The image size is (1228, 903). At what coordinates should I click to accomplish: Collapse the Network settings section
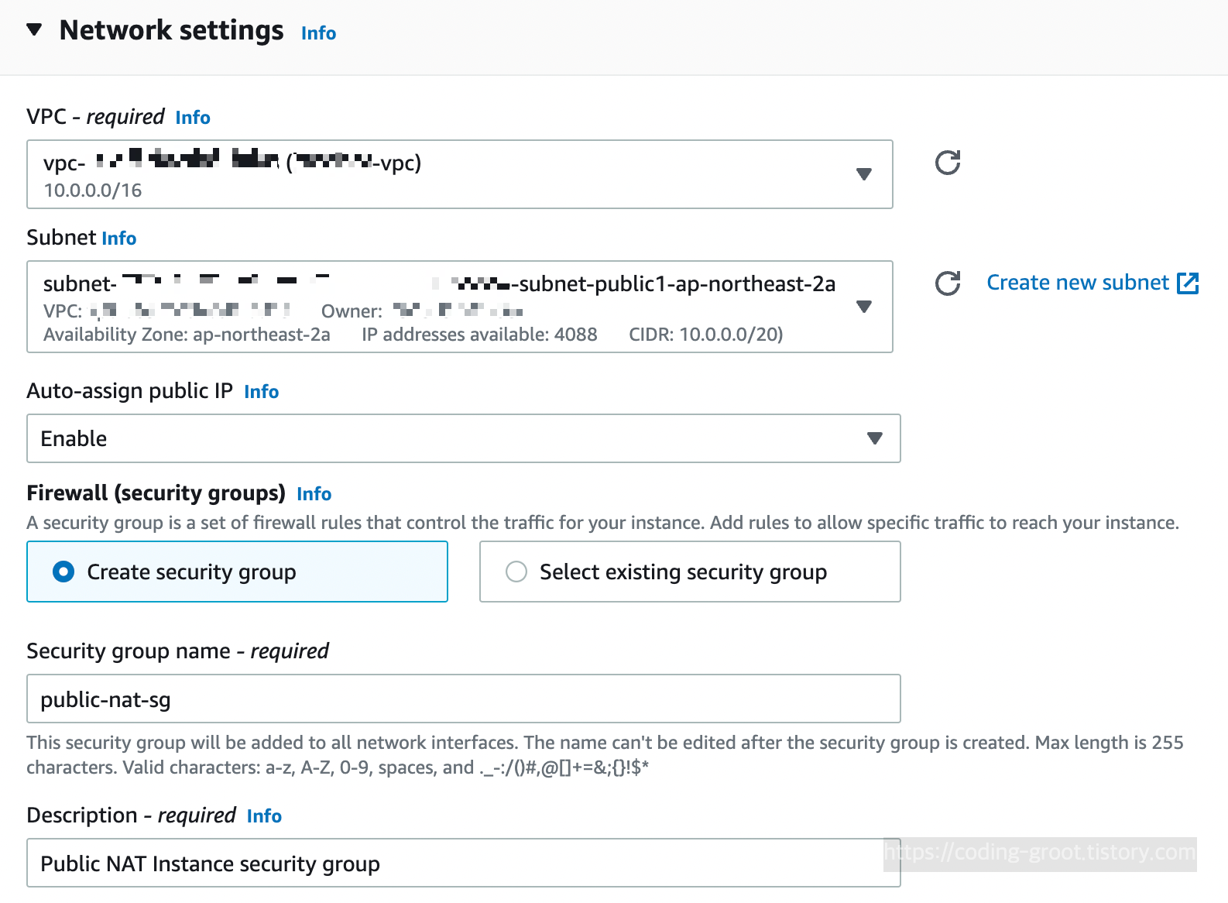[x=34, y=29]
